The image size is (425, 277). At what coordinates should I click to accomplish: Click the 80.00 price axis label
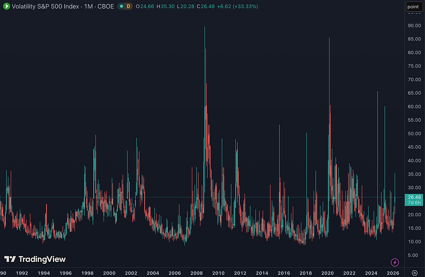414,52
